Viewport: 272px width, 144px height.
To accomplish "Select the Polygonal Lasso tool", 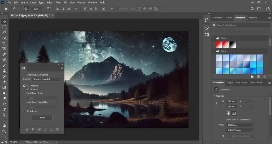I will pyautogui.click(x=4, y=32).
